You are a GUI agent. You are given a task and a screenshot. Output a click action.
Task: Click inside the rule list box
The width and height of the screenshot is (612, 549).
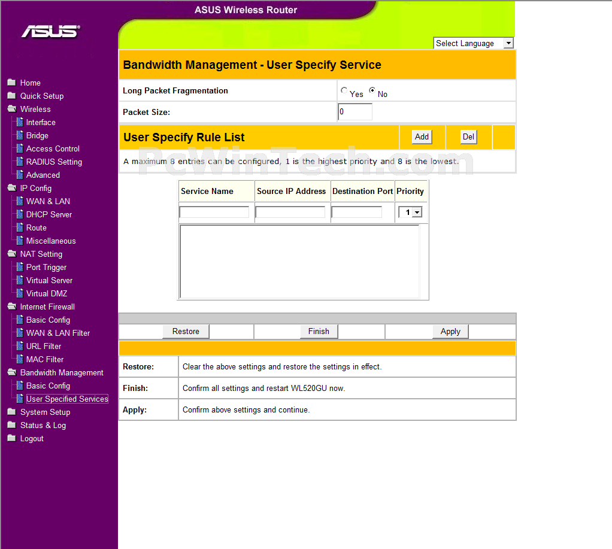point(299,262)
